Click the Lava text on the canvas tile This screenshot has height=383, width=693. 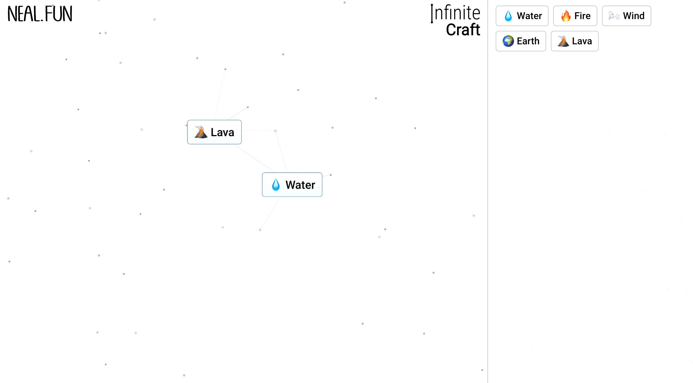[222, 132]
